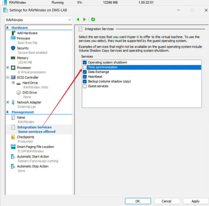The width and height of the screenshot is (209, 206).
Task: Click the Firmware monitor icon
Action: (x=13, y=38)
